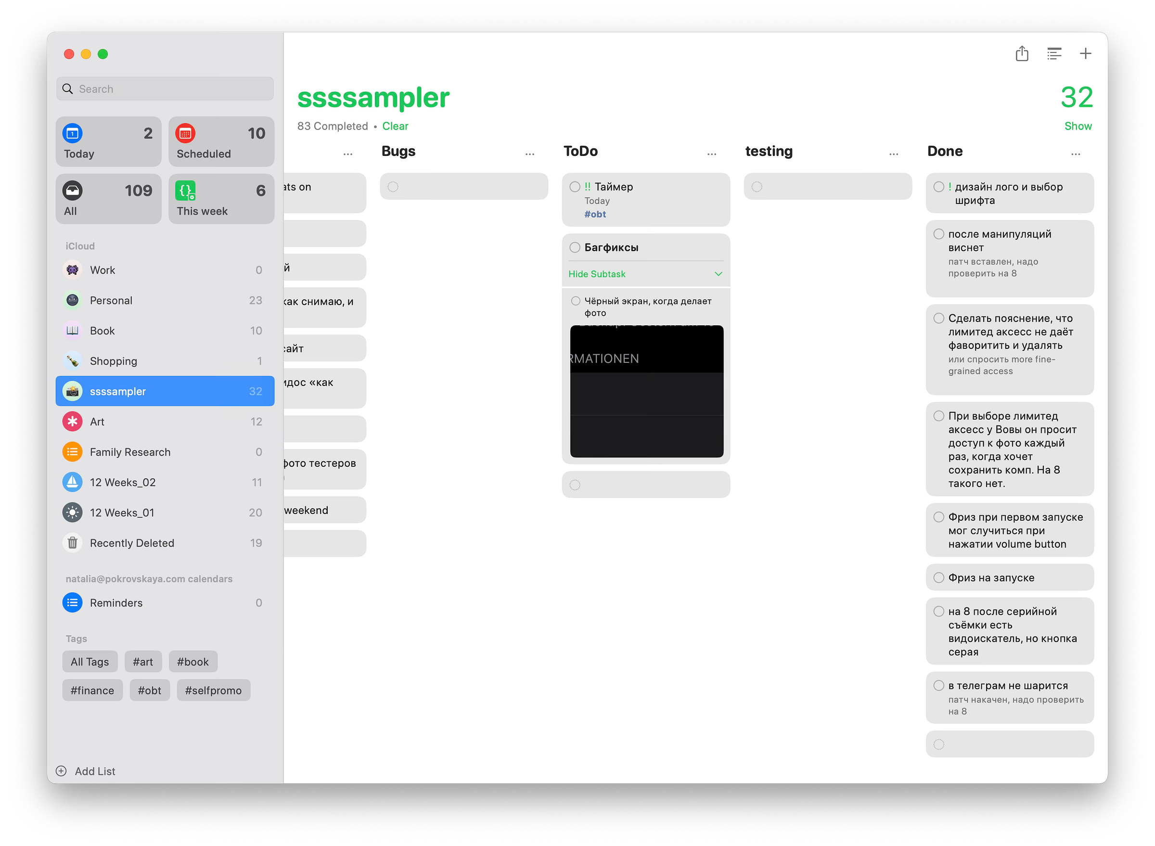This screenshot has width=1155, height=846.
Task: Check off Фриз на запуске reminder
Action: (938, 577)
